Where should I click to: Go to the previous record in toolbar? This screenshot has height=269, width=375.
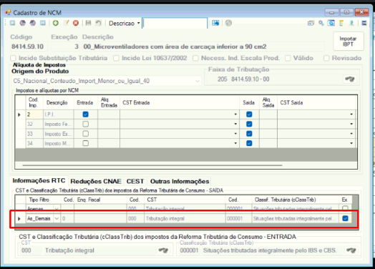[23, 23]
